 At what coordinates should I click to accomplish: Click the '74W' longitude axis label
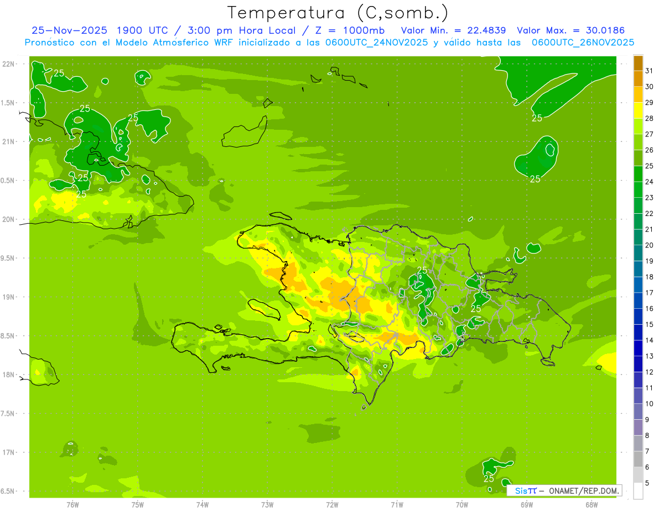[203, 505]
